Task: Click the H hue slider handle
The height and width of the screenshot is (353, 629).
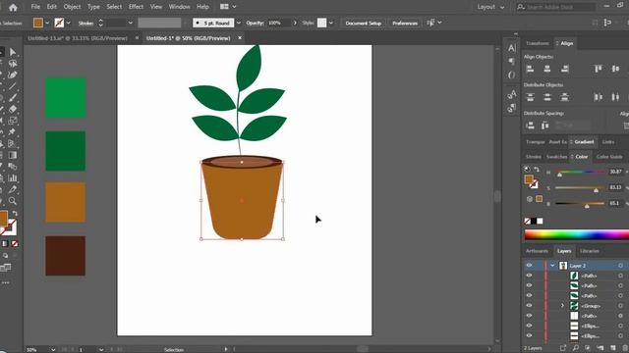Action: (559, 175)
